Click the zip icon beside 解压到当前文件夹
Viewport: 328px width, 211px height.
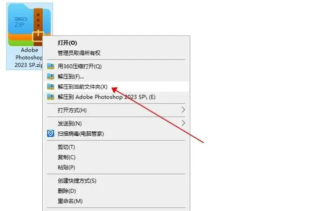click(x=51, y=87)
